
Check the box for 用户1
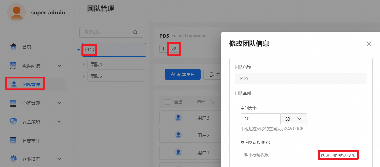(168, 153)
